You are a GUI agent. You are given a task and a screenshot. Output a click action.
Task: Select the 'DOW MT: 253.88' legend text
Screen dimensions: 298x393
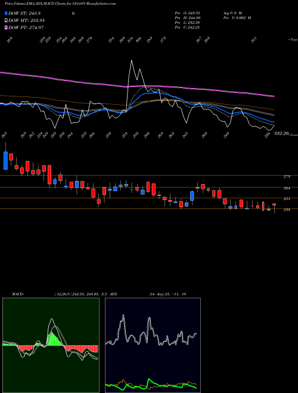[27, 21]
